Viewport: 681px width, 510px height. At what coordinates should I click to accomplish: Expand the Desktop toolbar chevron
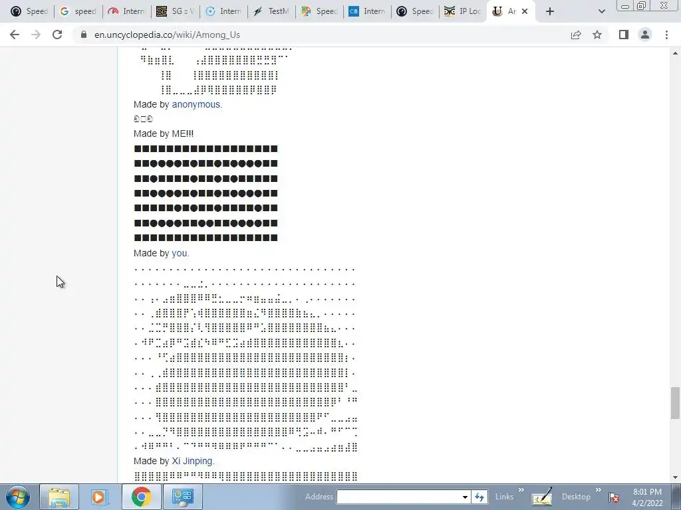[x=598, y=490]
